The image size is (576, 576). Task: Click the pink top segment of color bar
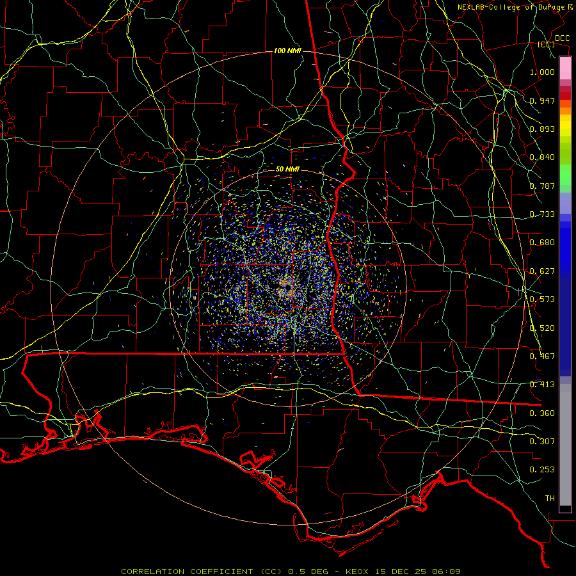coord(565,68)
